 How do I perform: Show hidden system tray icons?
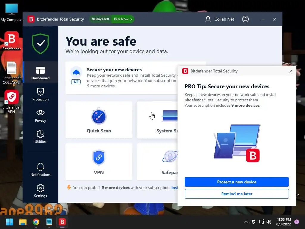click(x=246, y=222)
